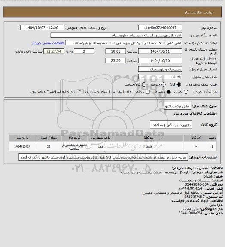
Task: Click the remaining days field showing 3
Action: pyautogui.click(x=84, y=51)
